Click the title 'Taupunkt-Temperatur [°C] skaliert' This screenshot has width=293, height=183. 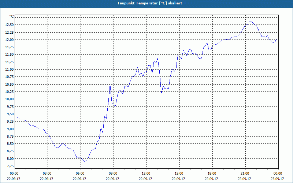coord(149,3)
